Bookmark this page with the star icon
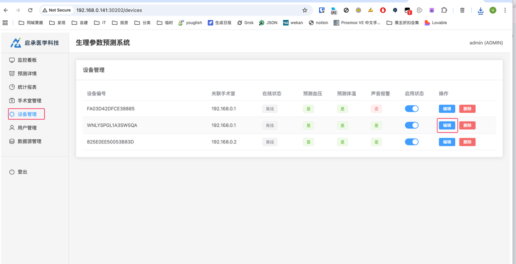This screenshot has height=264, width=516. (x=305, y=10)
